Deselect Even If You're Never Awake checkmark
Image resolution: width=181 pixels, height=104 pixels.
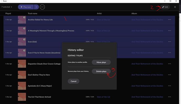pyautogui.click(x=24, y=50)
